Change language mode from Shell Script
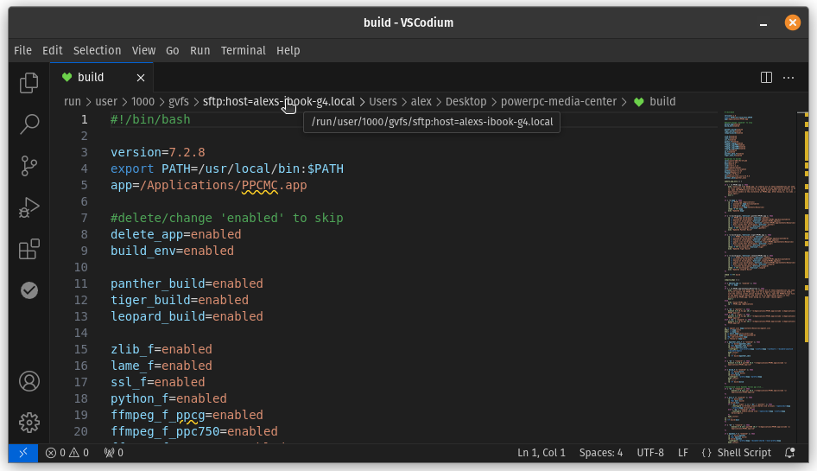The height and width of the screenshot is (471, 817). [x=737, y=453]
